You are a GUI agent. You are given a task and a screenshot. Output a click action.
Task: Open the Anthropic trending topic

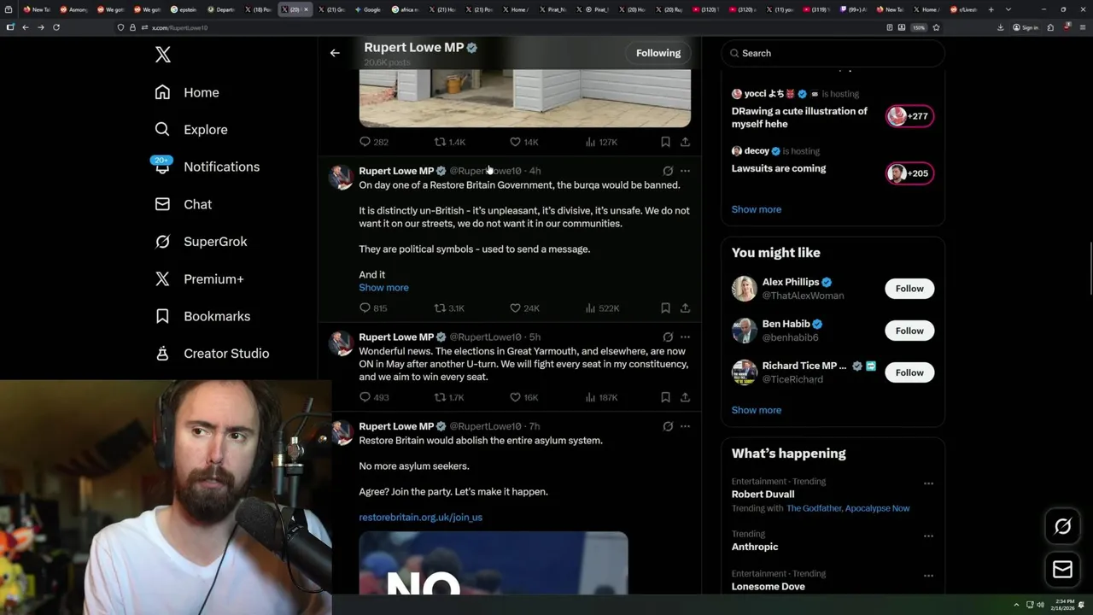tap(755, 547)
